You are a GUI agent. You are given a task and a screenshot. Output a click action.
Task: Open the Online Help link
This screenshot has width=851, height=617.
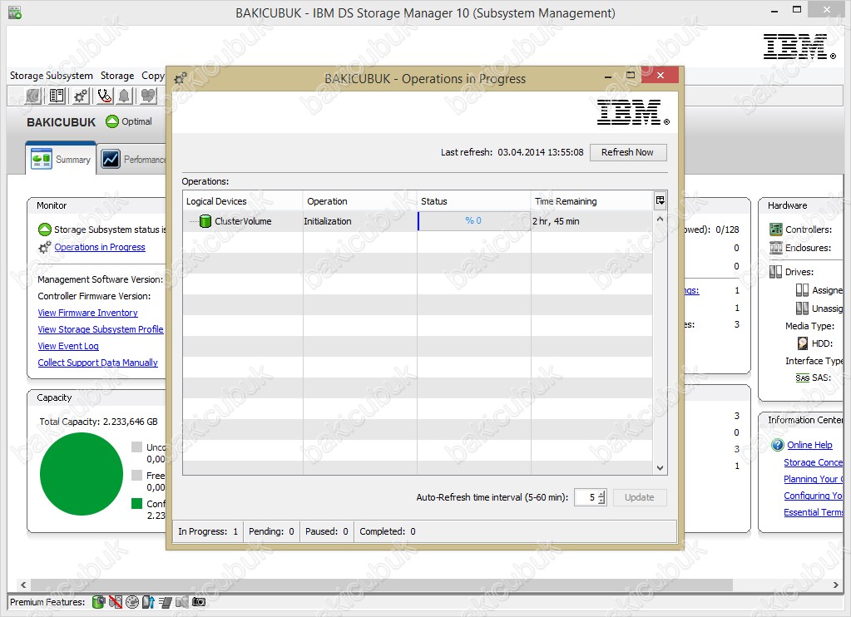point(809,445)
